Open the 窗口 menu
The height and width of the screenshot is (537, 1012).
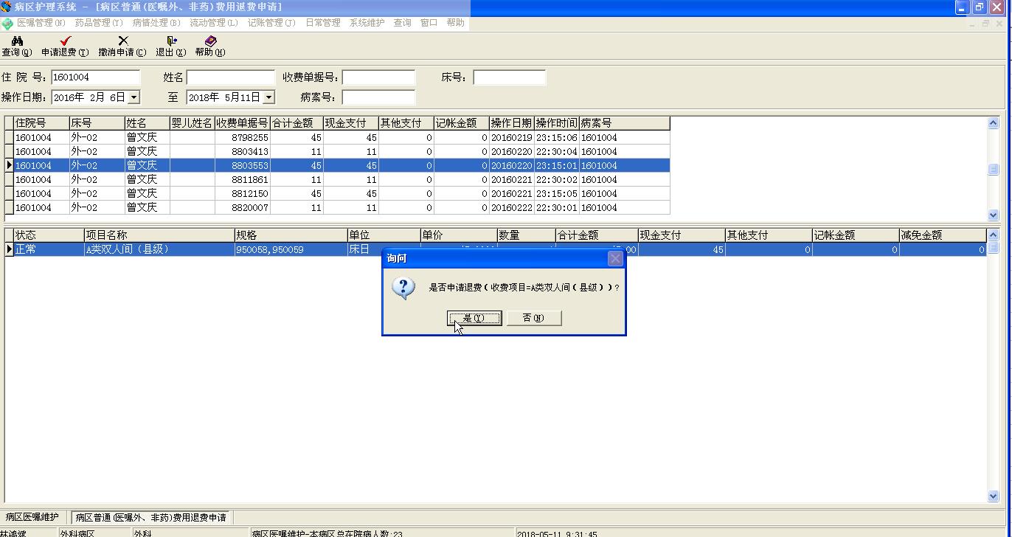429,23
